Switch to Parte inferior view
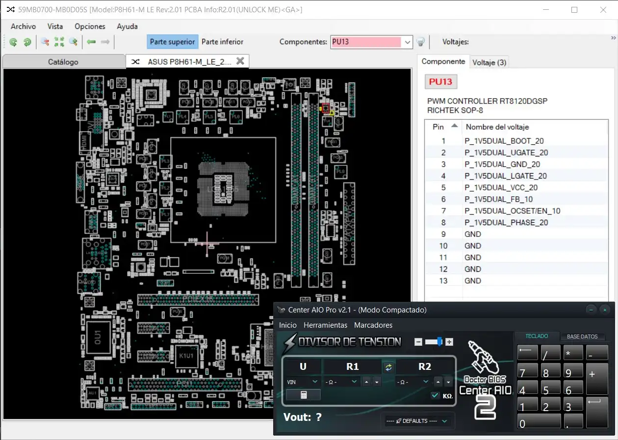Viewport: 618px width, 440px height. (x=223, y=42)
